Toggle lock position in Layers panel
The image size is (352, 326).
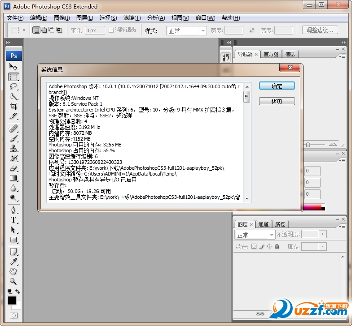point(269,246)
